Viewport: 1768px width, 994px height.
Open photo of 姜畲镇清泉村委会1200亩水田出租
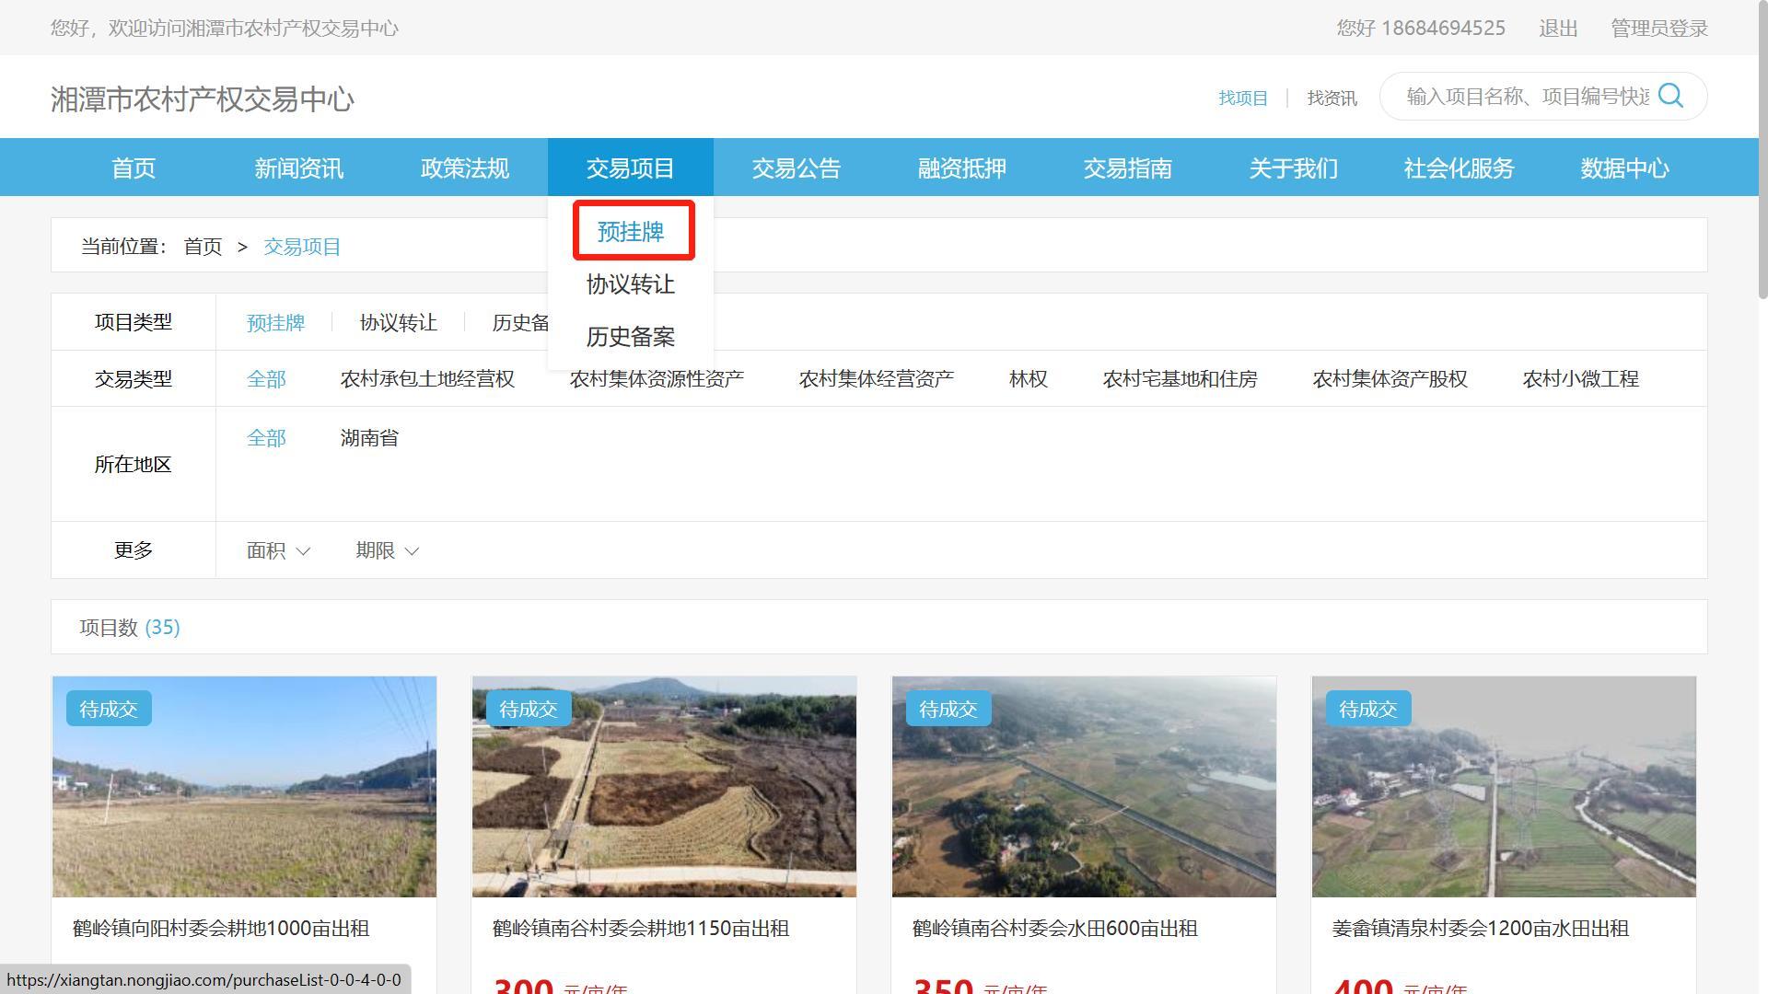point(1504,787)
